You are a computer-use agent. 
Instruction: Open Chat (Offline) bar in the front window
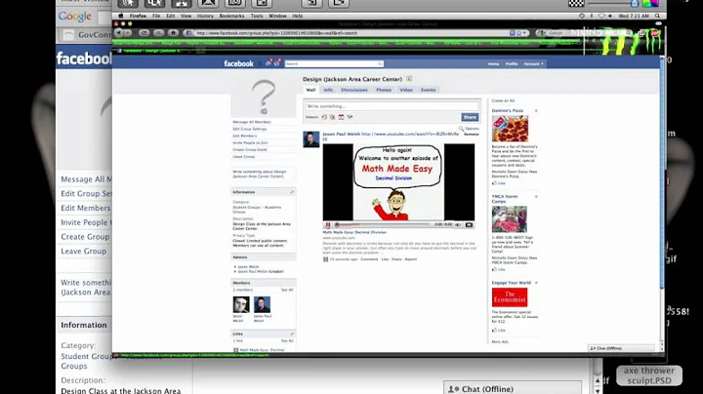[x=621, y=348]
